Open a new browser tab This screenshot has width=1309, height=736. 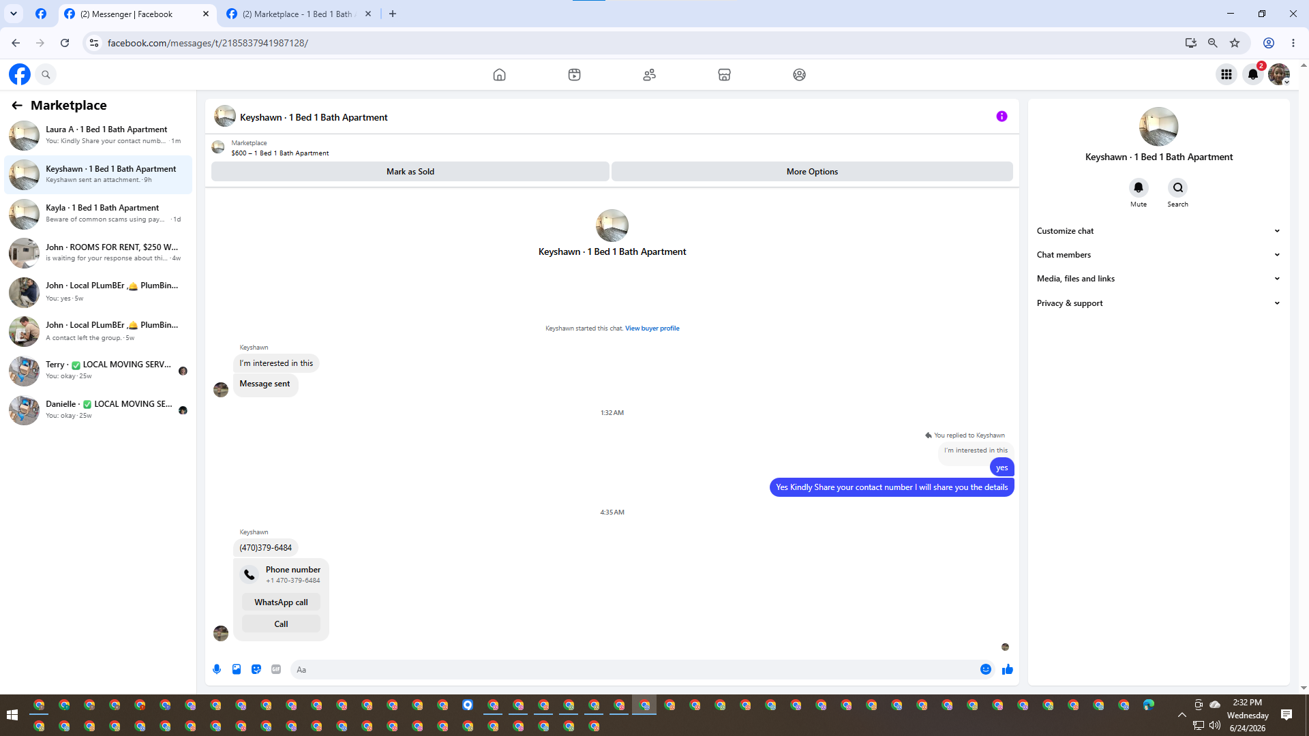point(393,14)
